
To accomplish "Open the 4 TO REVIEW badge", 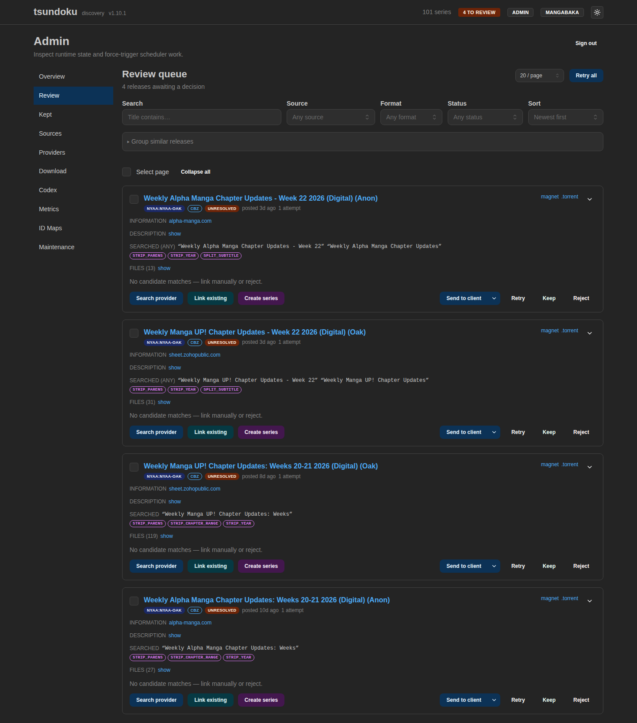I will [x=479, y=12].
